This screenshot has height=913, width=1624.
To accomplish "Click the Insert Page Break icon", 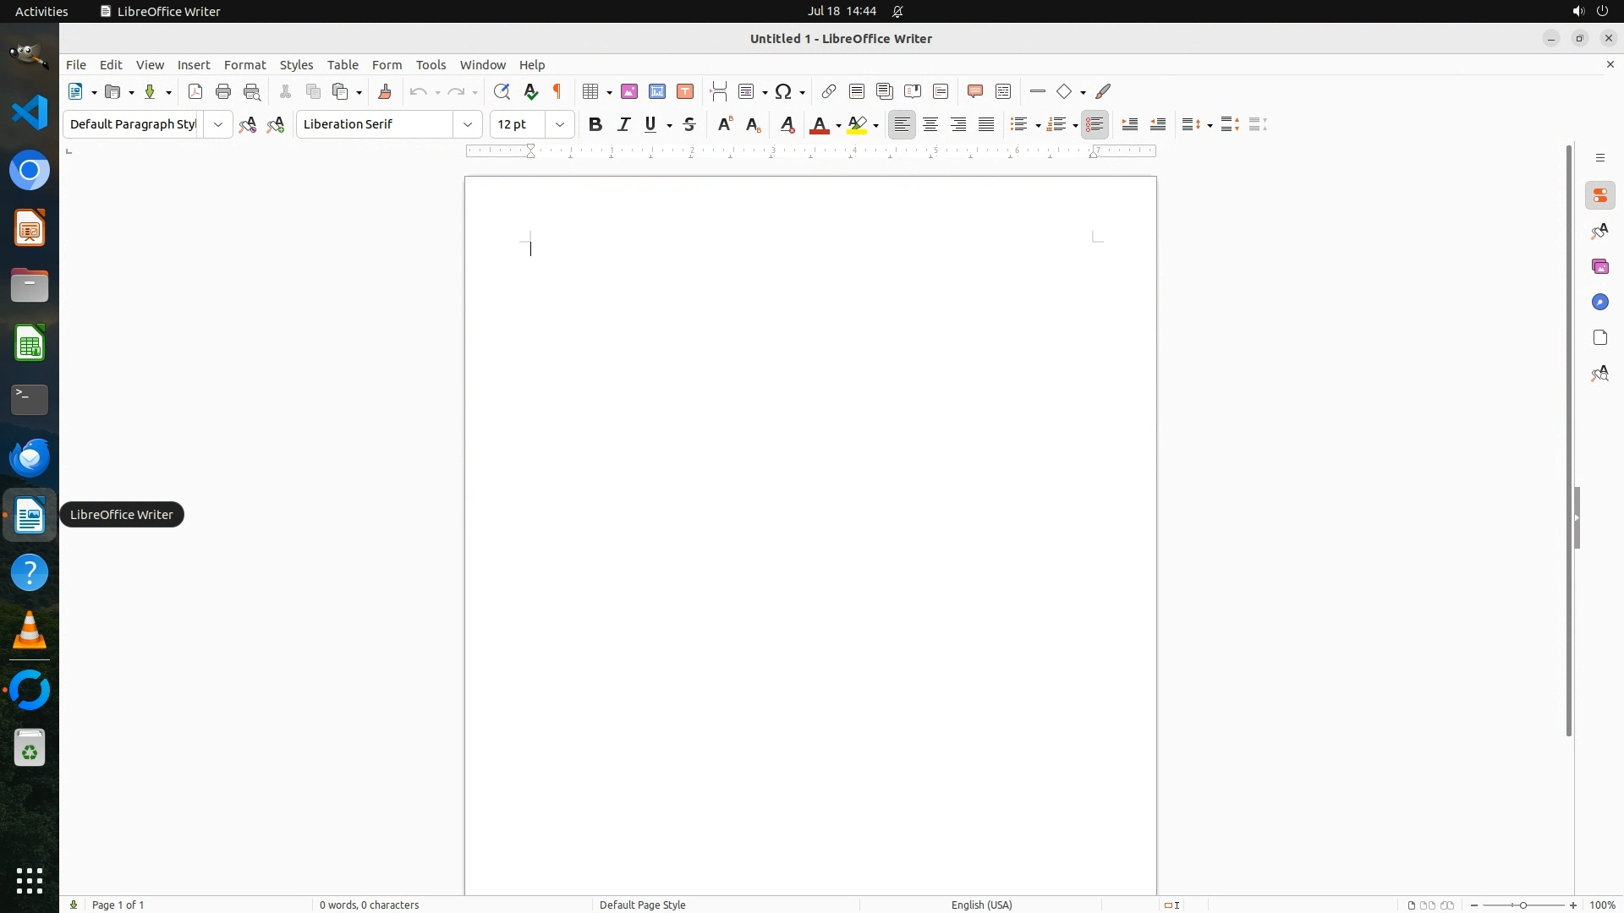I will 719,91.
